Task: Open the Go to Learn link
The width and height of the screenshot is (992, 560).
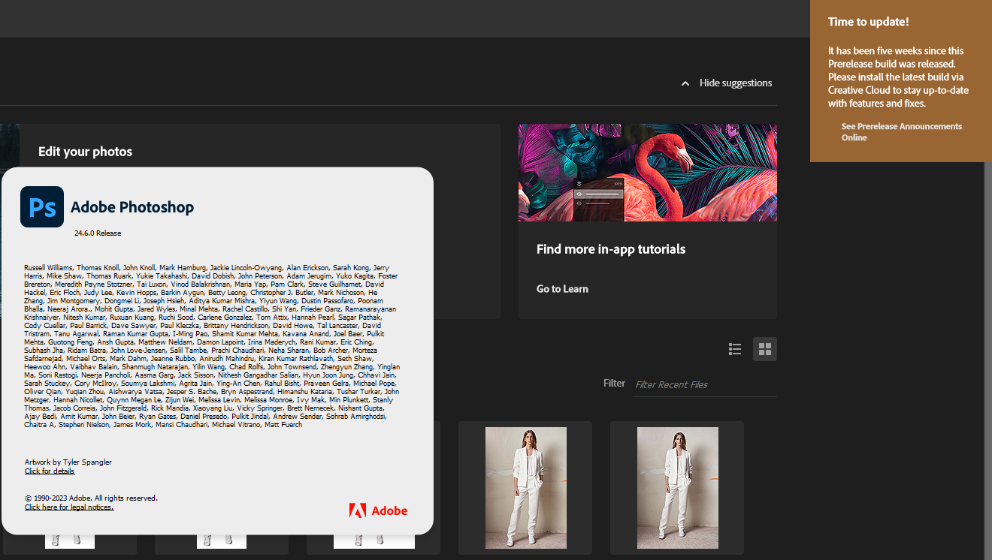Action: (562, 289)
